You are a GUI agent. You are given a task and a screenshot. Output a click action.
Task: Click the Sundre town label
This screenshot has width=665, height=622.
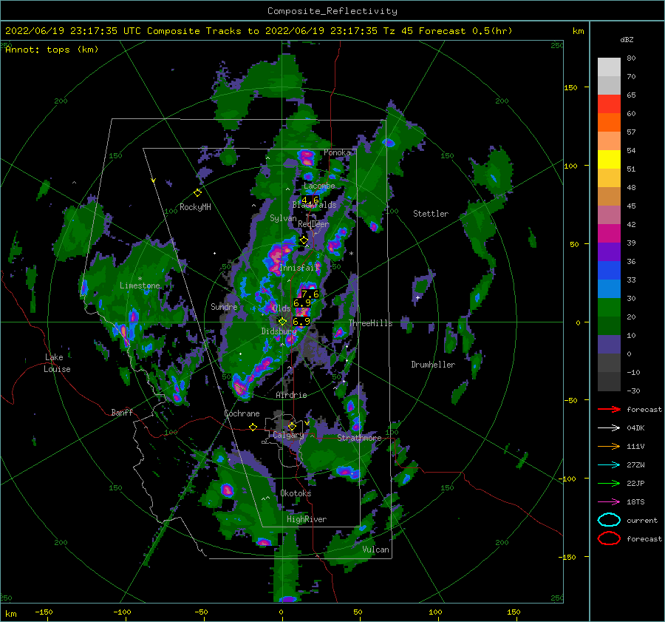pyautogui.click(x=224, y=306)
